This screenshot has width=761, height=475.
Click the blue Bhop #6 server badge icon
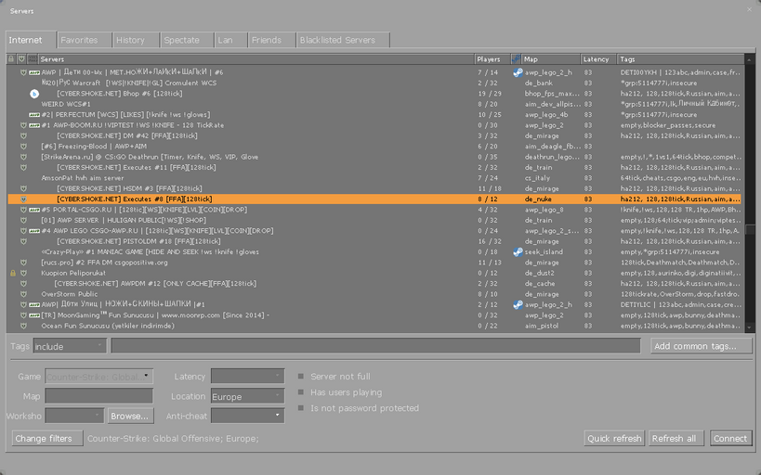(x=33, y=94)
